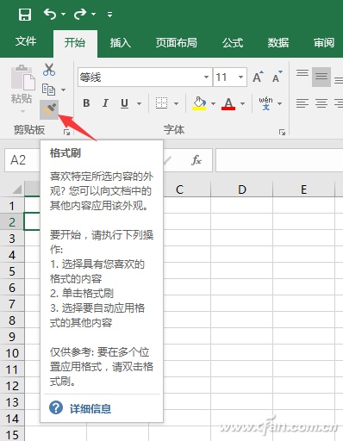Image resolution: width=343 pixels, height=441 pixels.
Task: Click the Name Box showing A2
Action: tap(22, 160)
